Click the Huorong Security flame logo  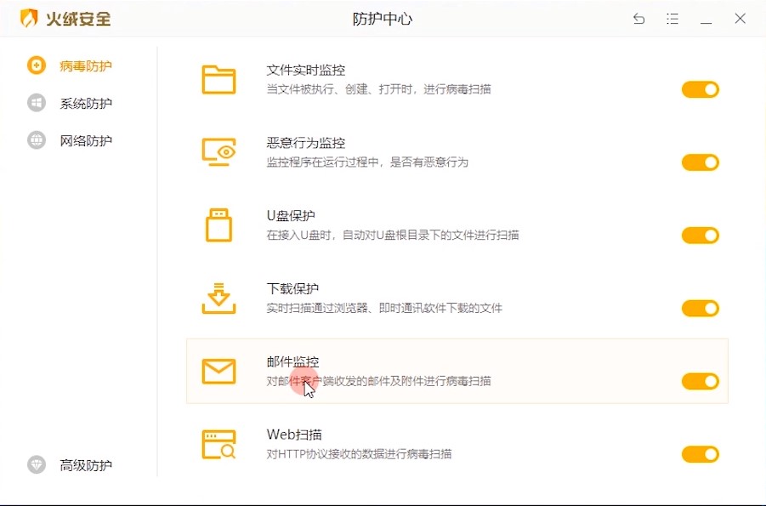click(x=29, y=19)
